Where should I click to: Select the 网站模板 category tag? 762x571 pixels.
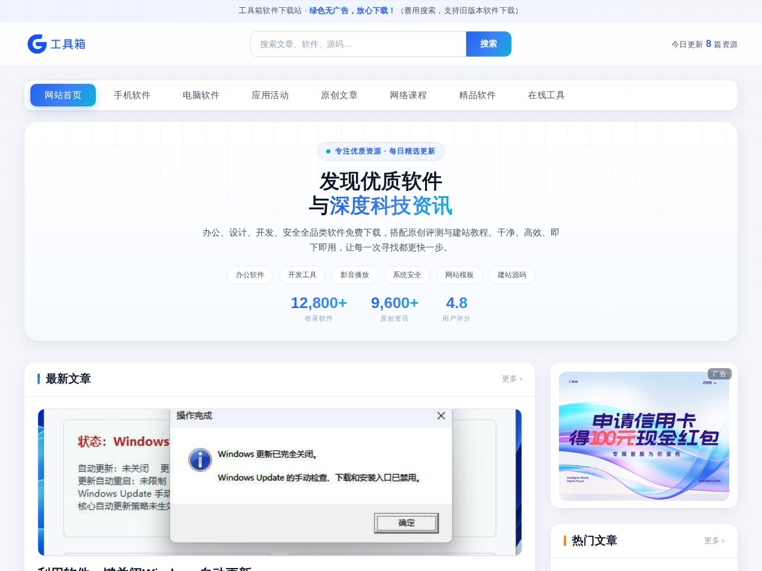click(x=460, y=275)
